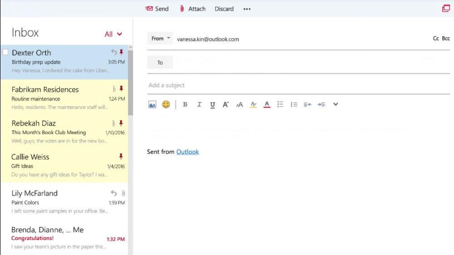Click attachment icon on Rebekah Diaz email
The width and height of the screenshot is (454, 255).
(113, 123)
